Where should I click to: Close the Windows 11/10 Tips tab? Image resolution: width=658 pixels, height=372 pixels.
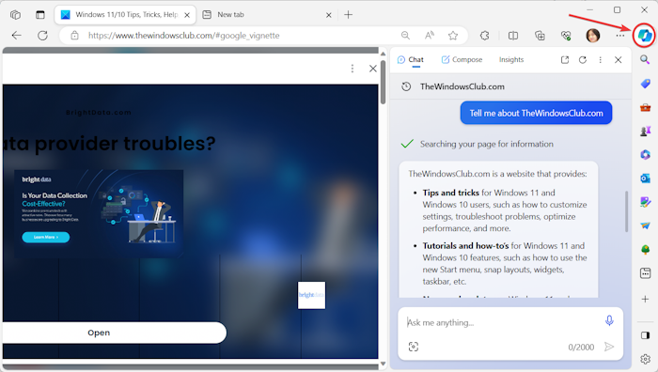[187, 15]
